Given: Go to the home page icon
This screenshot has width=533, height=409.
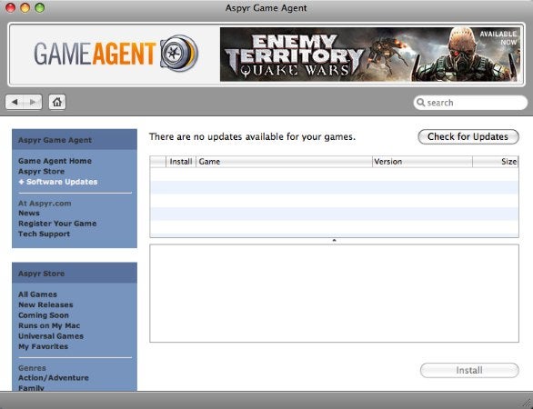Looking at the screenshot, I should click(x=57, y=102).
